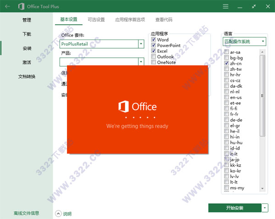
Task: Open the Office 套件 ProPlusRetail dropdown
Action: tap(141, 44)
